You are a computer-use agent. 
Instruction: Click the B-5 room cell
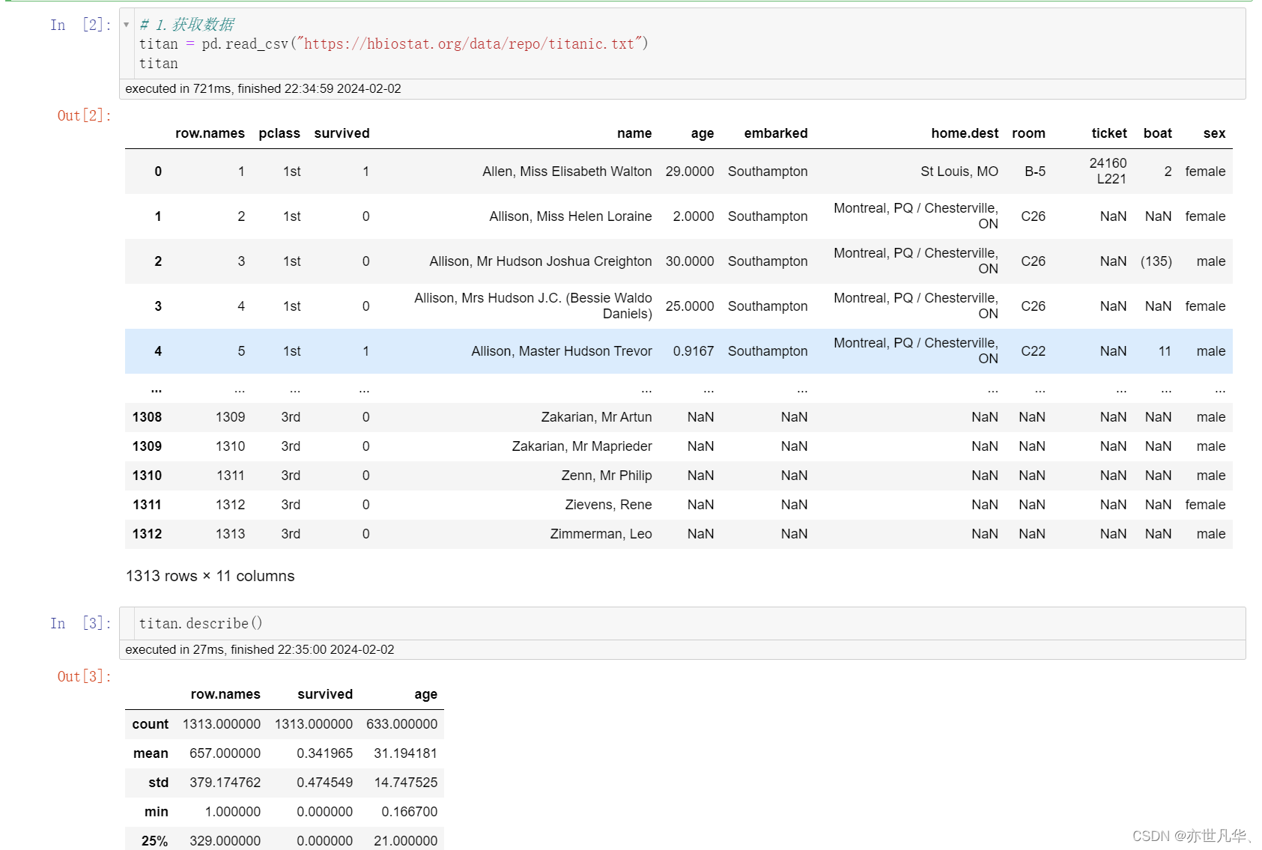coord(1035,171)
